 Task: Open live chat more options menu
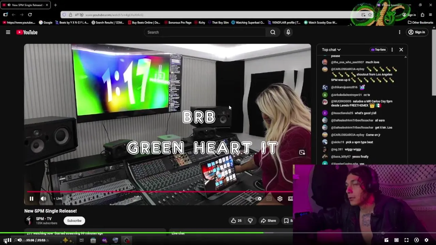click(x=392, y=50)
